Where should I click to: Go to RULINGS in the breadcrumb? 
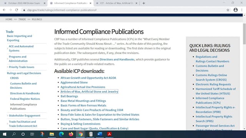(37, 19)
